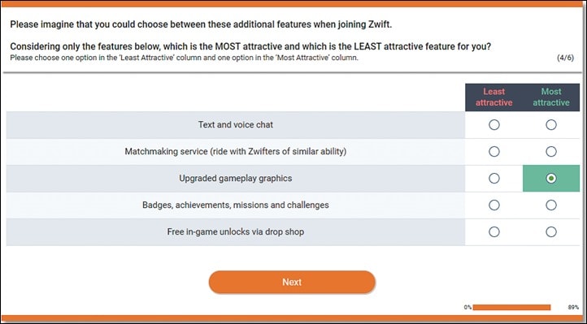Screen dimensions: 587x324
Task: Click the survey progress bar
Action: [x=511, y=307]
